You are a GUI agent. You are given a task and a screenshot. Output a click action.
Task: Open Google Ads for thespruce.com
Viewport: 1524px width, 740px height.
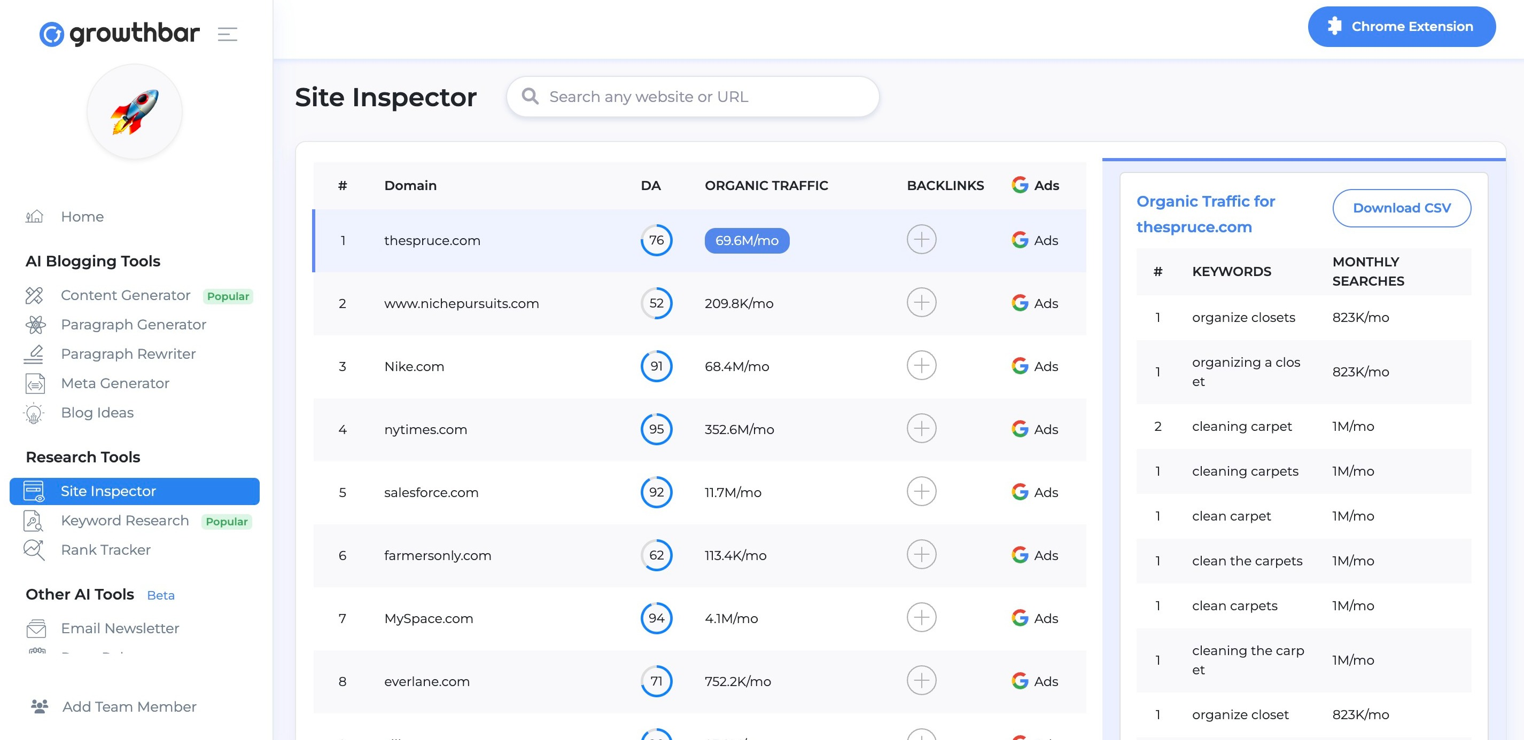(1035, 241)
